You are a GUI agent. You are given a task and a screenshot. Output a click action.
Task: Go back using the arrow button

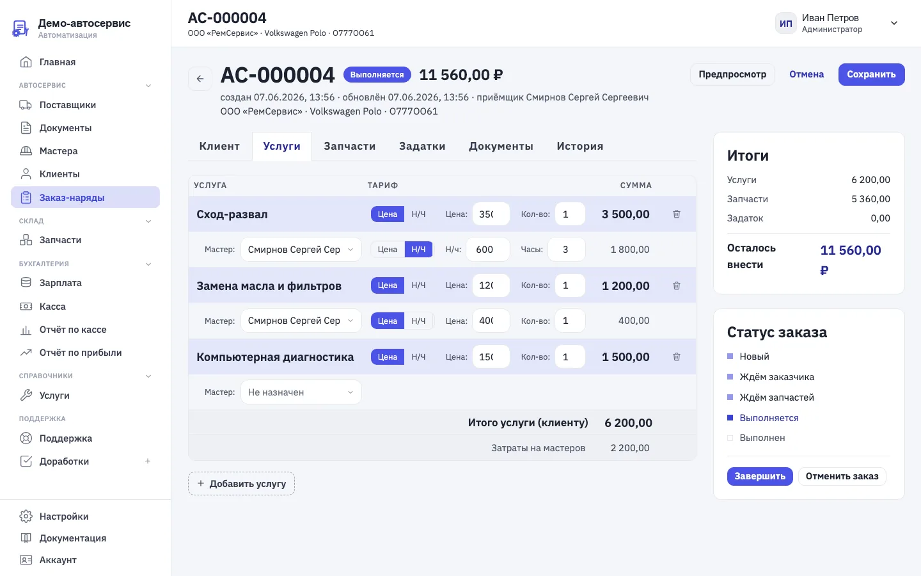[x=200, y=79]
